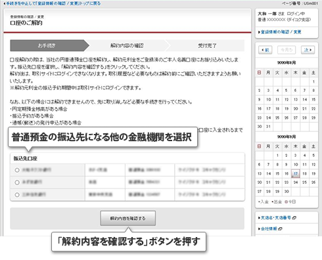Click the 解約内容を確認する button
Screen dimensions: 322x260
(128, 218)
